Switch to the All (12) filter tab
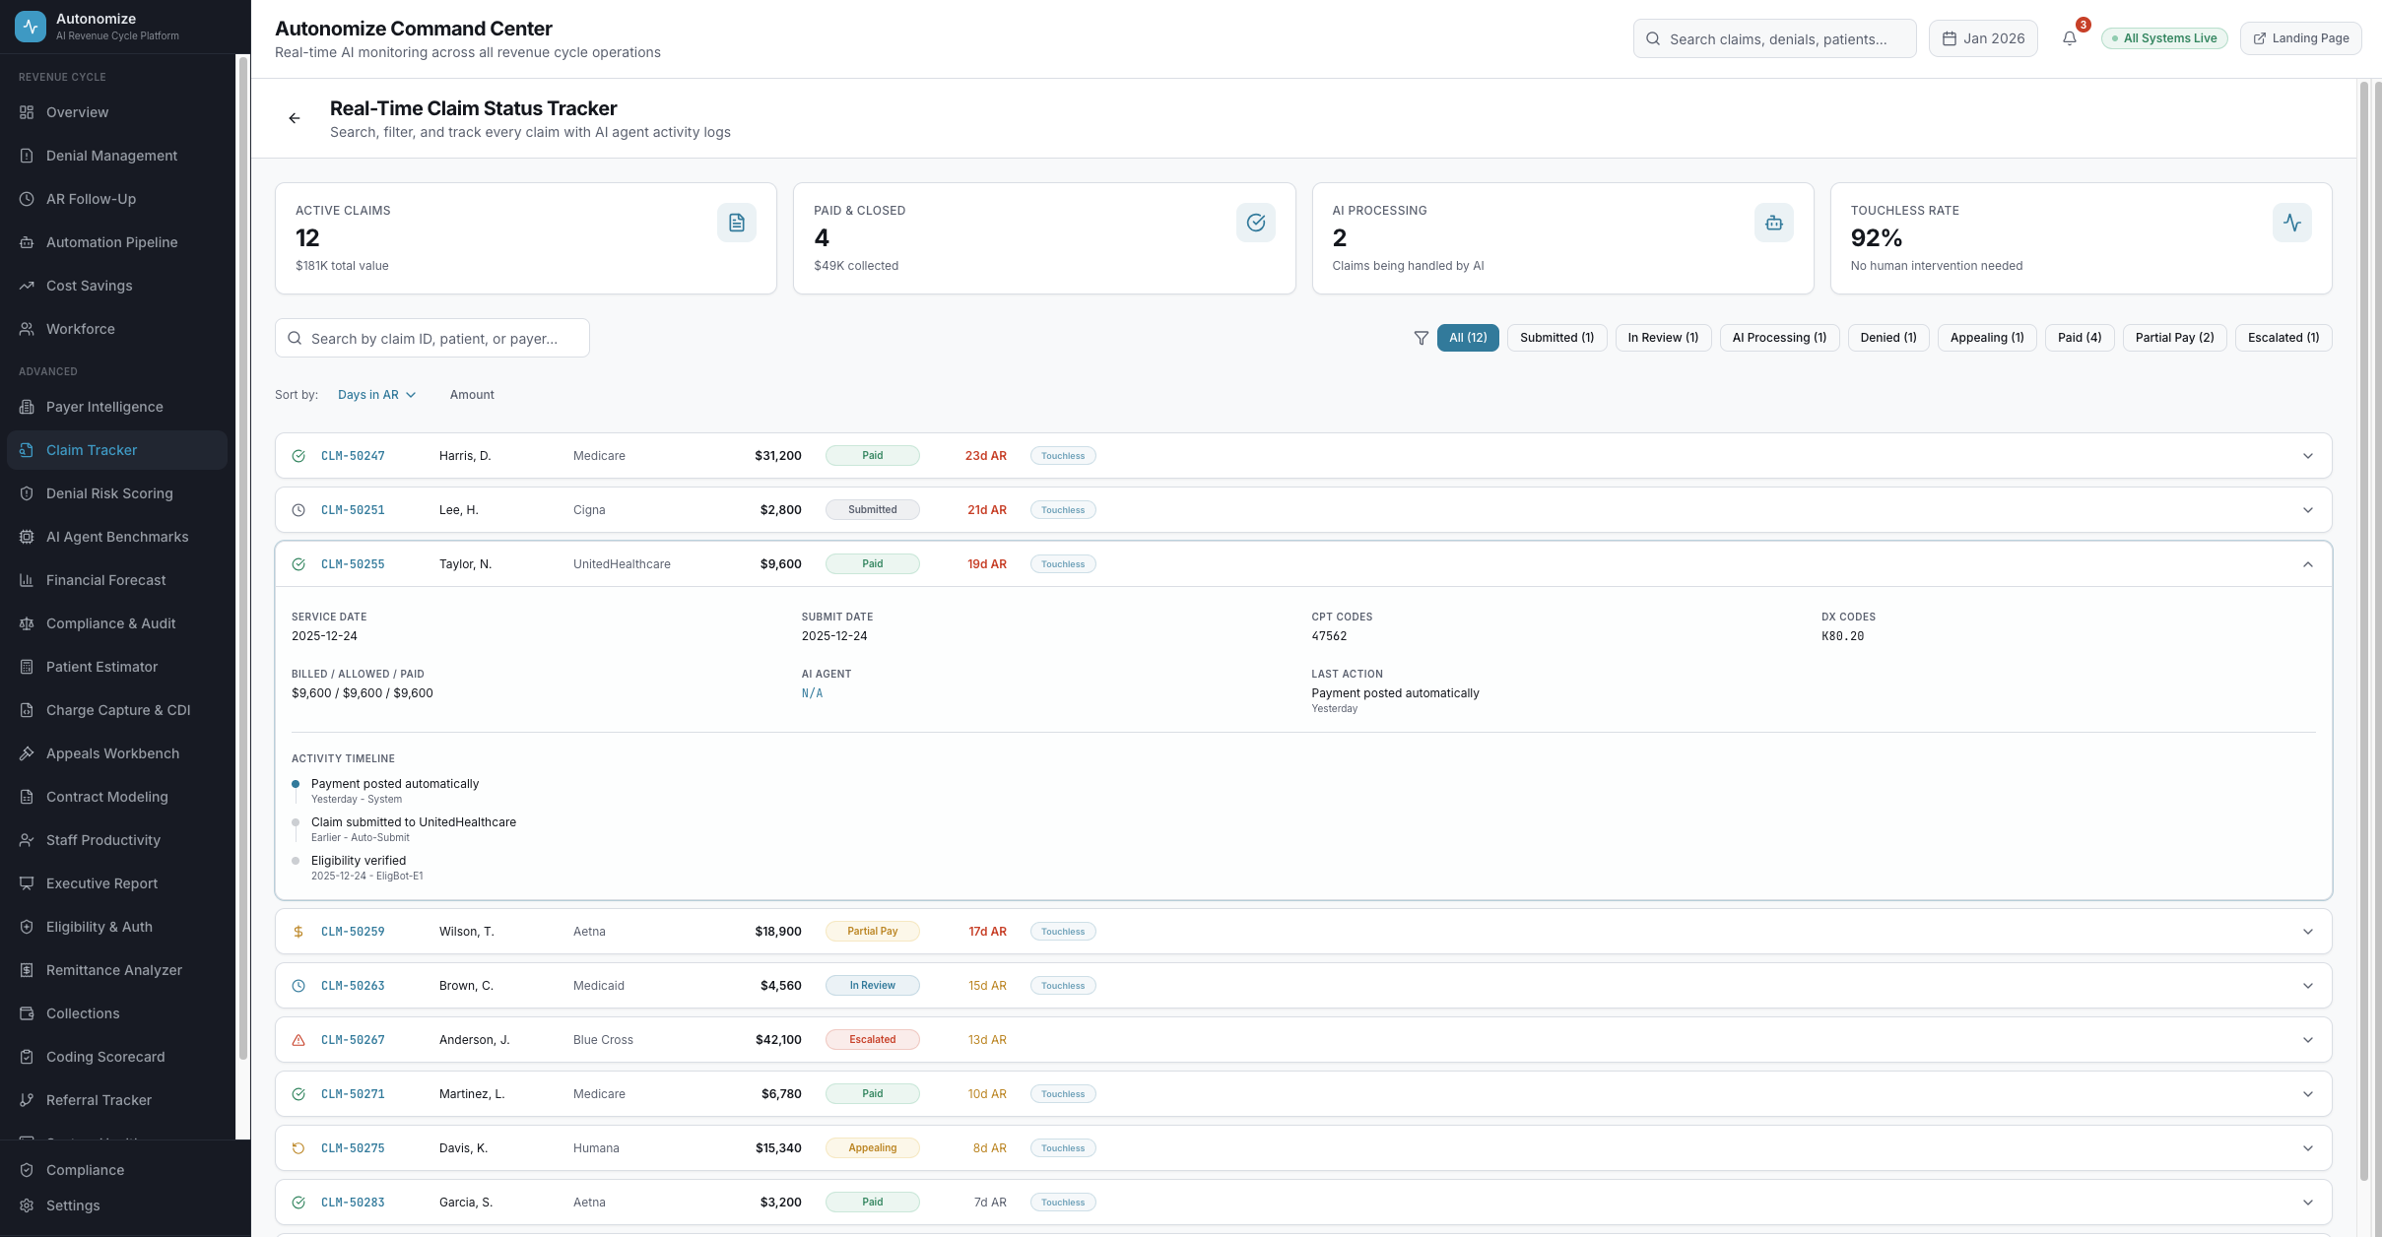The image size is (2382, 1237). click(x=1468, y=338)
